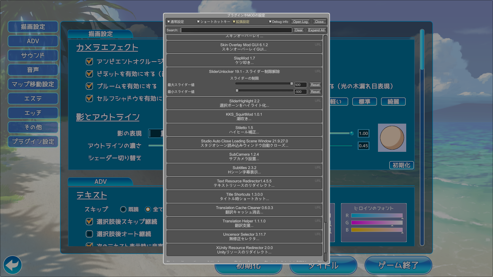Click URL link on Subtitles entry
The height and width of the screenshot is (277, 493).
click(318, 167)
